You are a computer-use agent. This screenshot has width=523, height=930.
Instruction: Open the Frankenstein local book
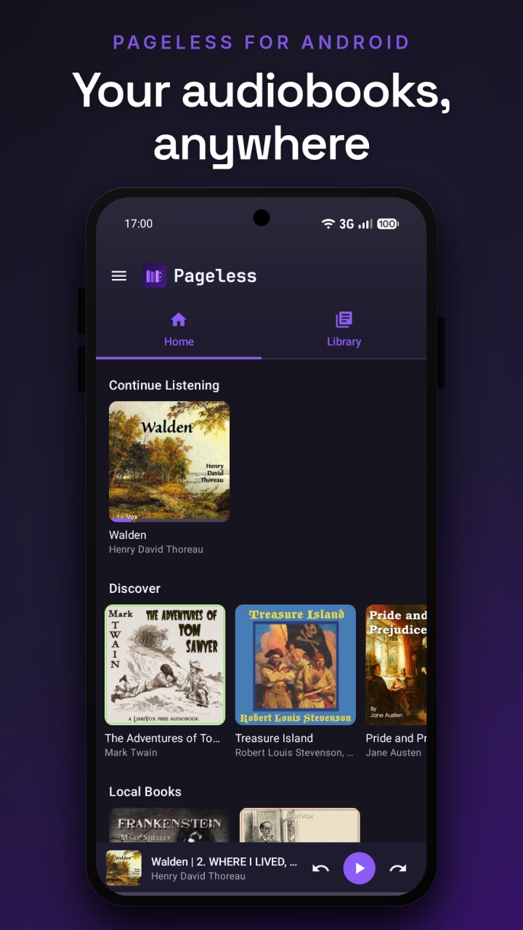coord(169,825)
